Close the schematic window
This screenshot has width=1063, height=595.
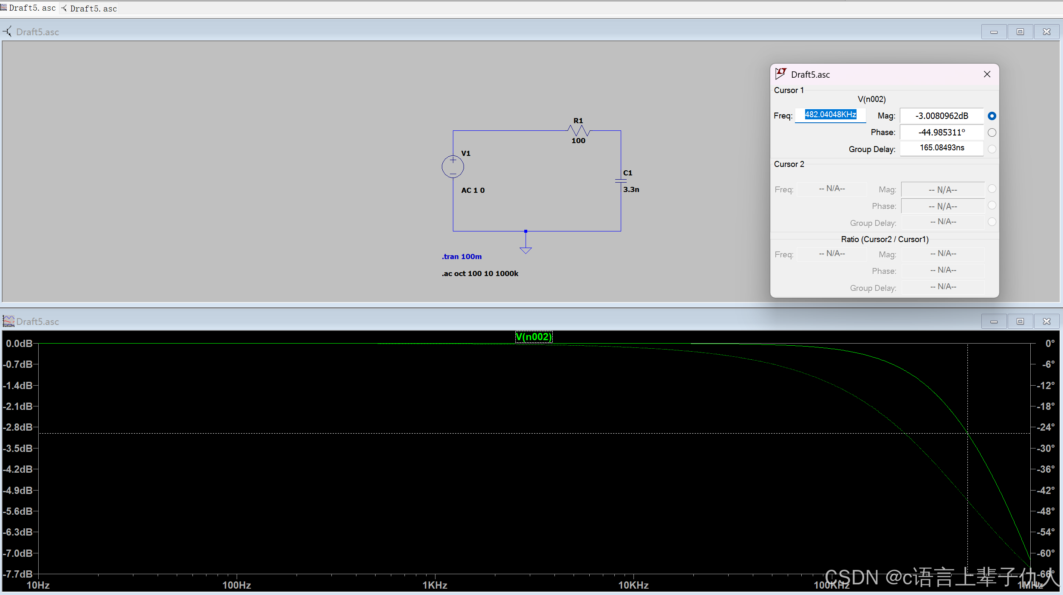coord(1046,32)
